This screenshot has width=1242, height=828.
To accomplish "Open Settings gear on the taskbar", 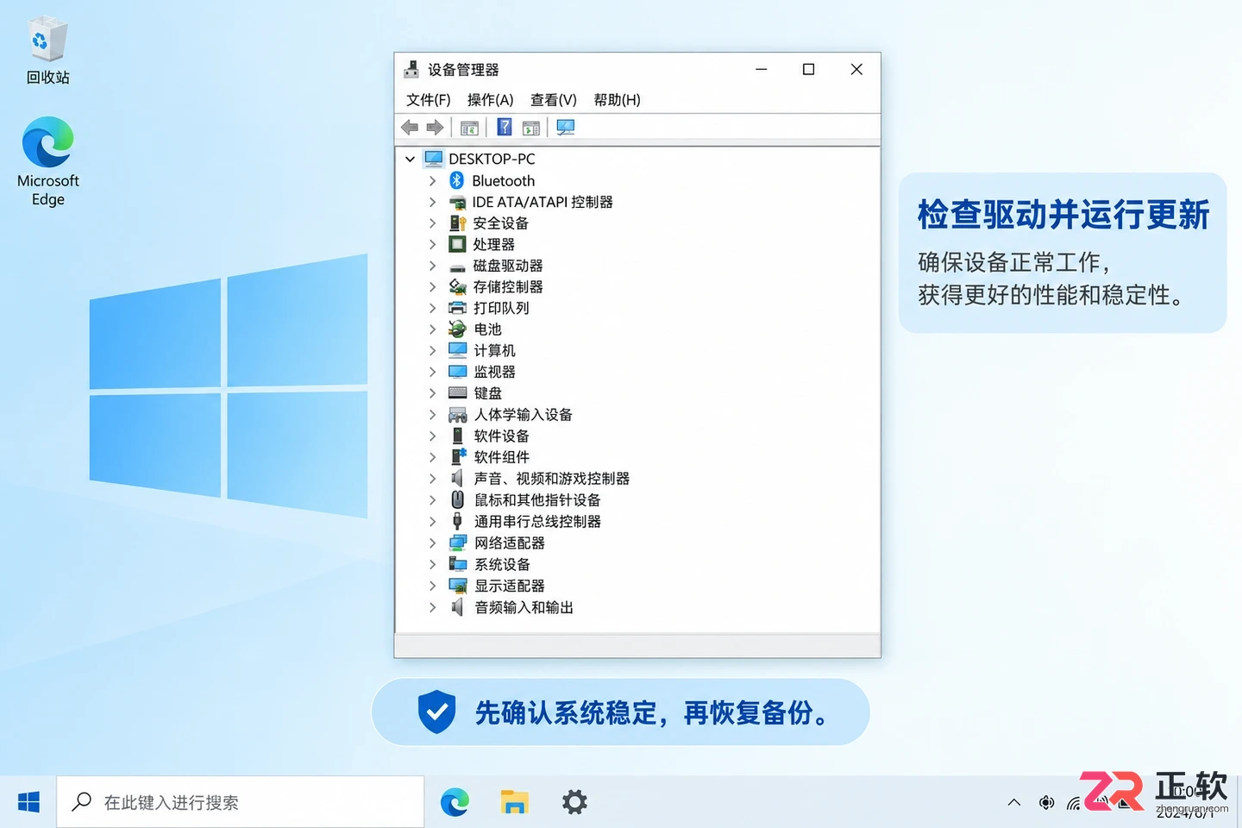I will tap(574, 802).
